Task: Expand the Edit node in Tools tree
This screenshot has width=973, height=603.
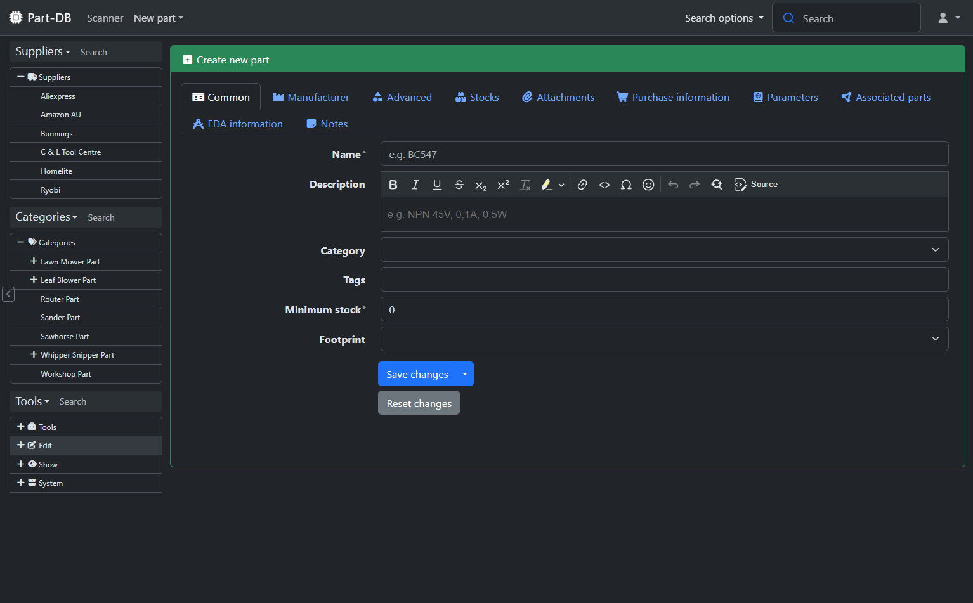Action: (21, 445)
